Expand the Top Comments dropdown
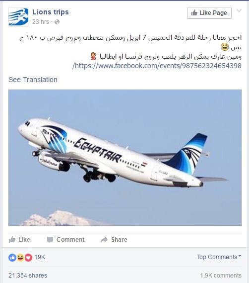 (x=219, y=257)
